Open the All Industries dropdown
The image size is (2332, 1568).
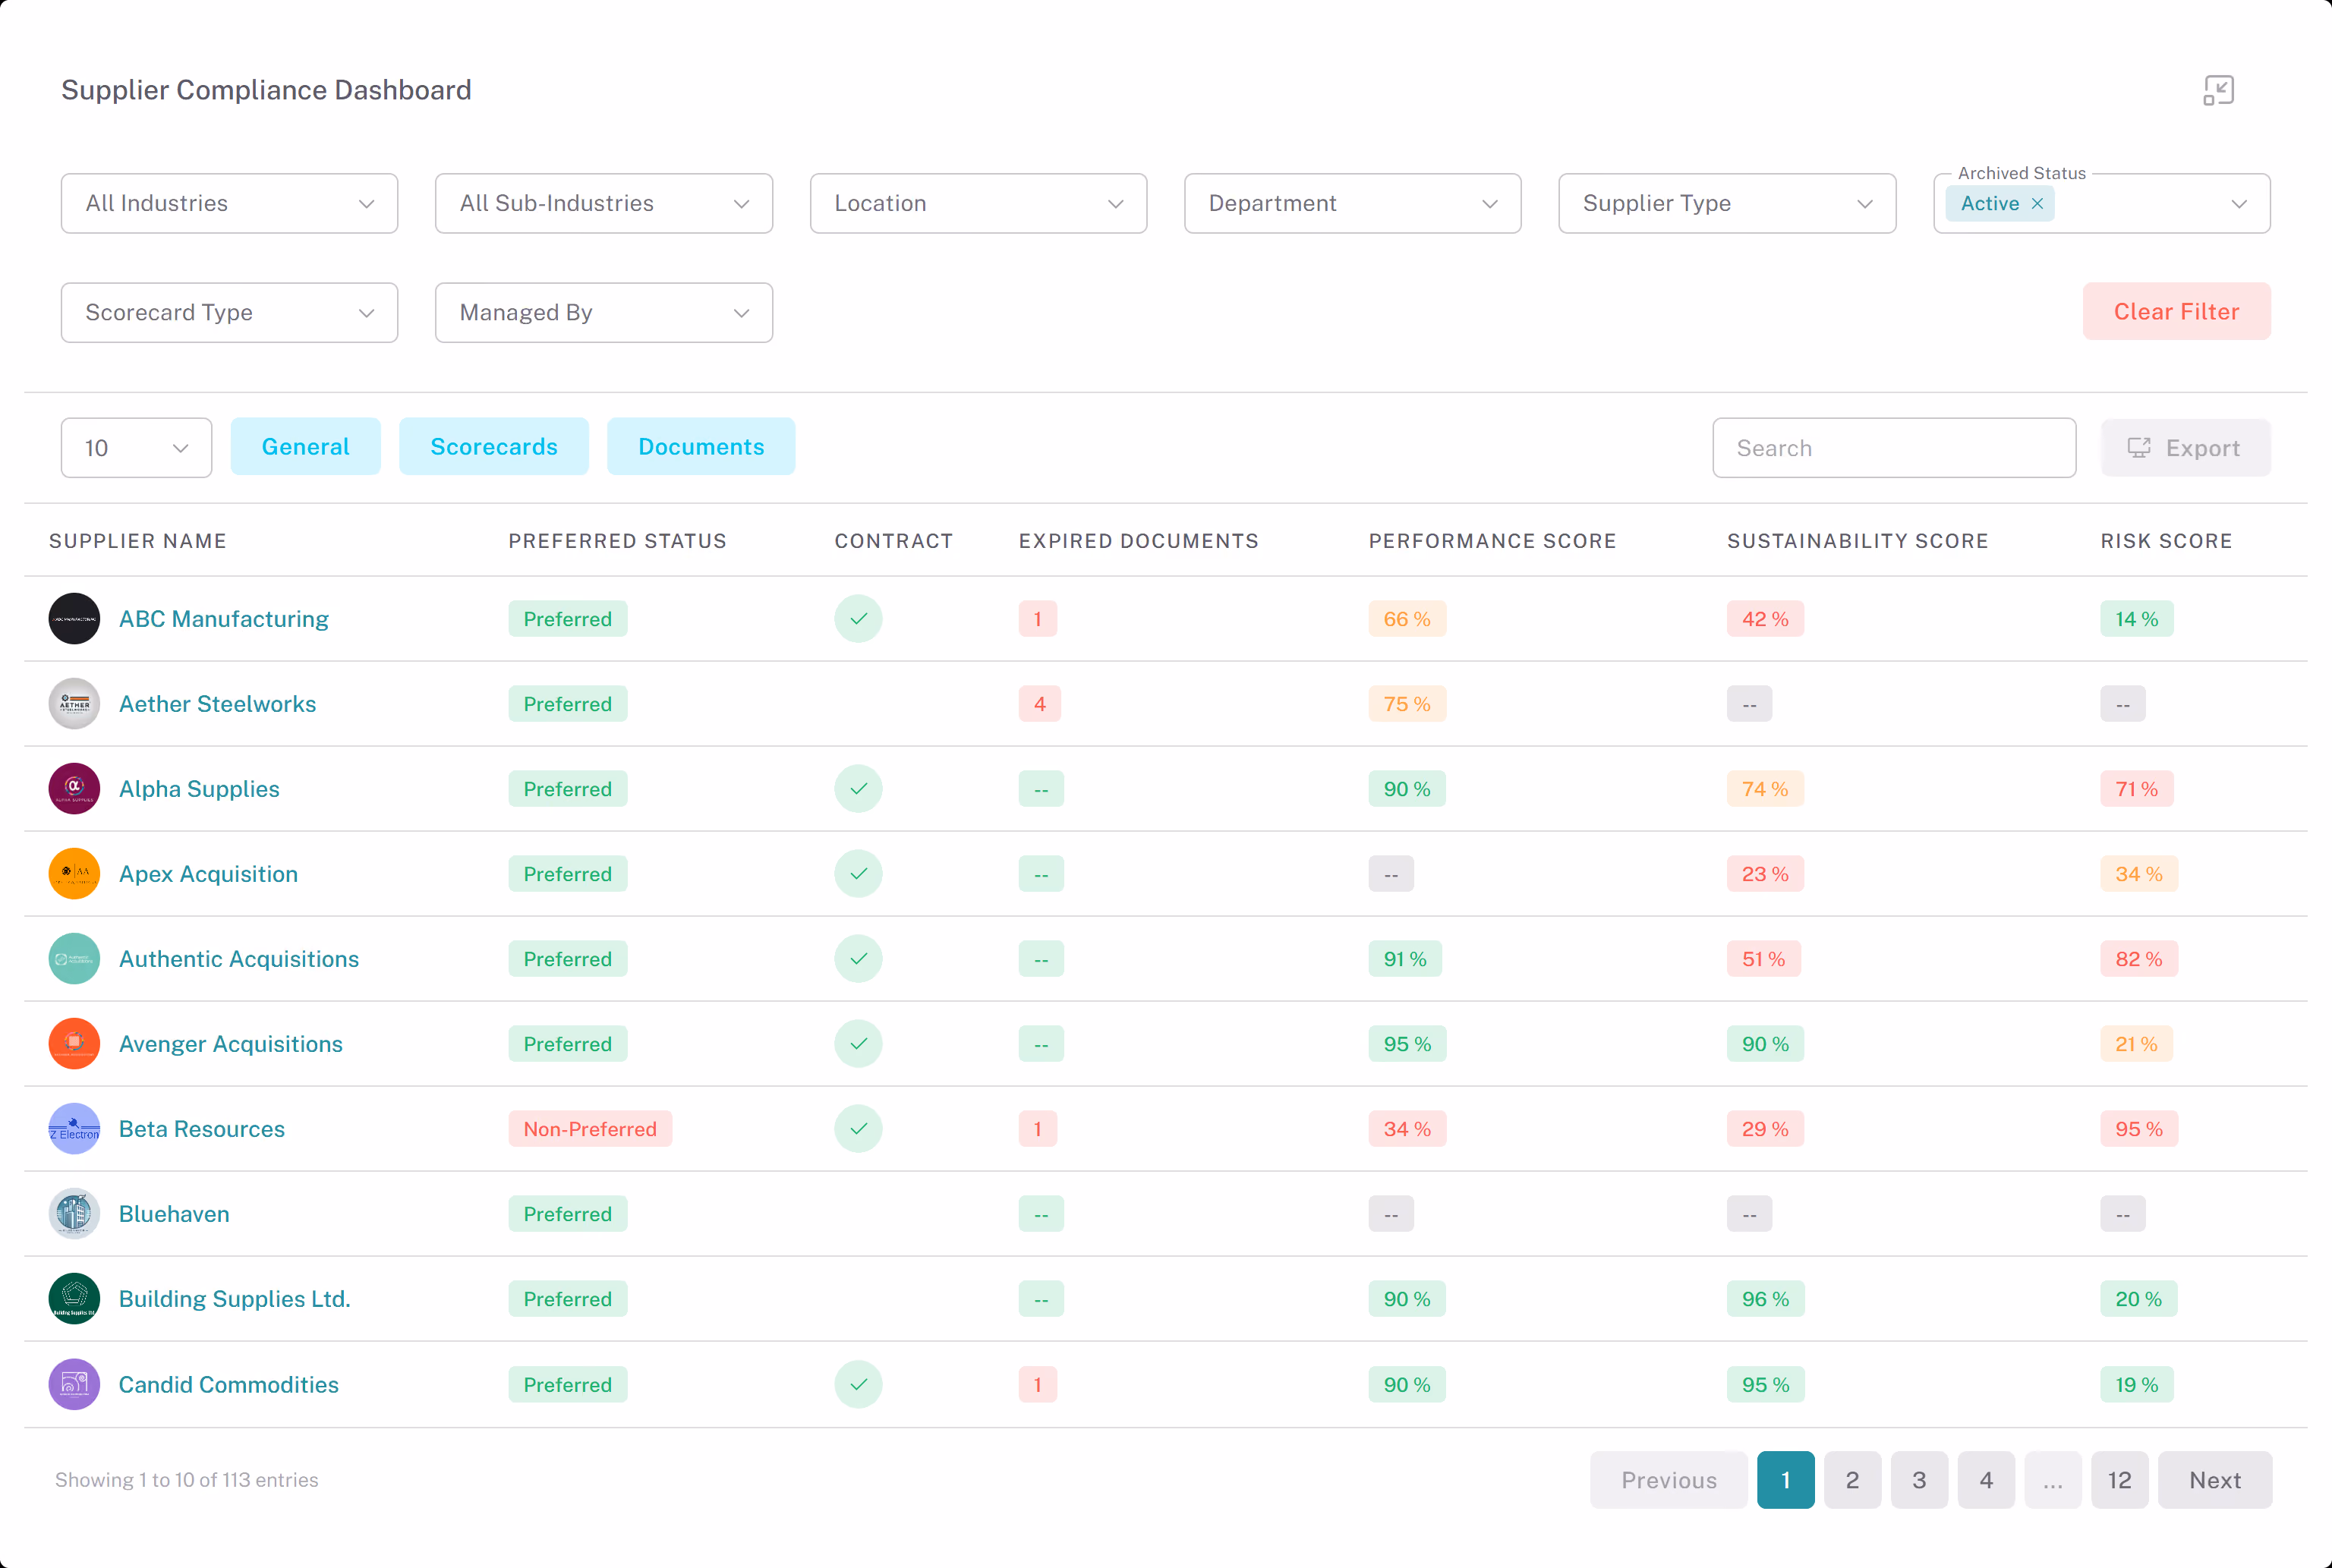[229, 203]
